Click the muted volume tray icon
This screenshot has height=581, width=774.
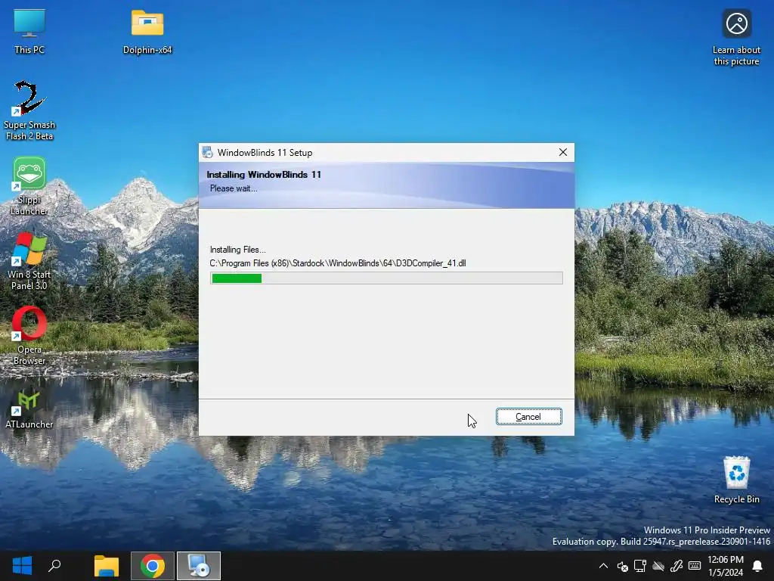tap(623, 566)
